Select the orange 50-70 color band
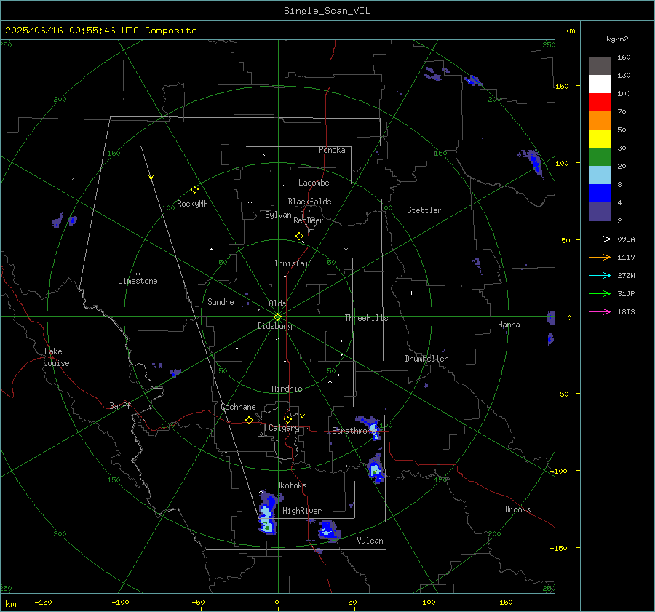 pos(600,121)
